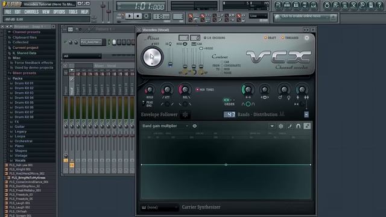Open the CHANNELS menu
The width and height of the screenshot is (386, 217).
click(31, 12)
